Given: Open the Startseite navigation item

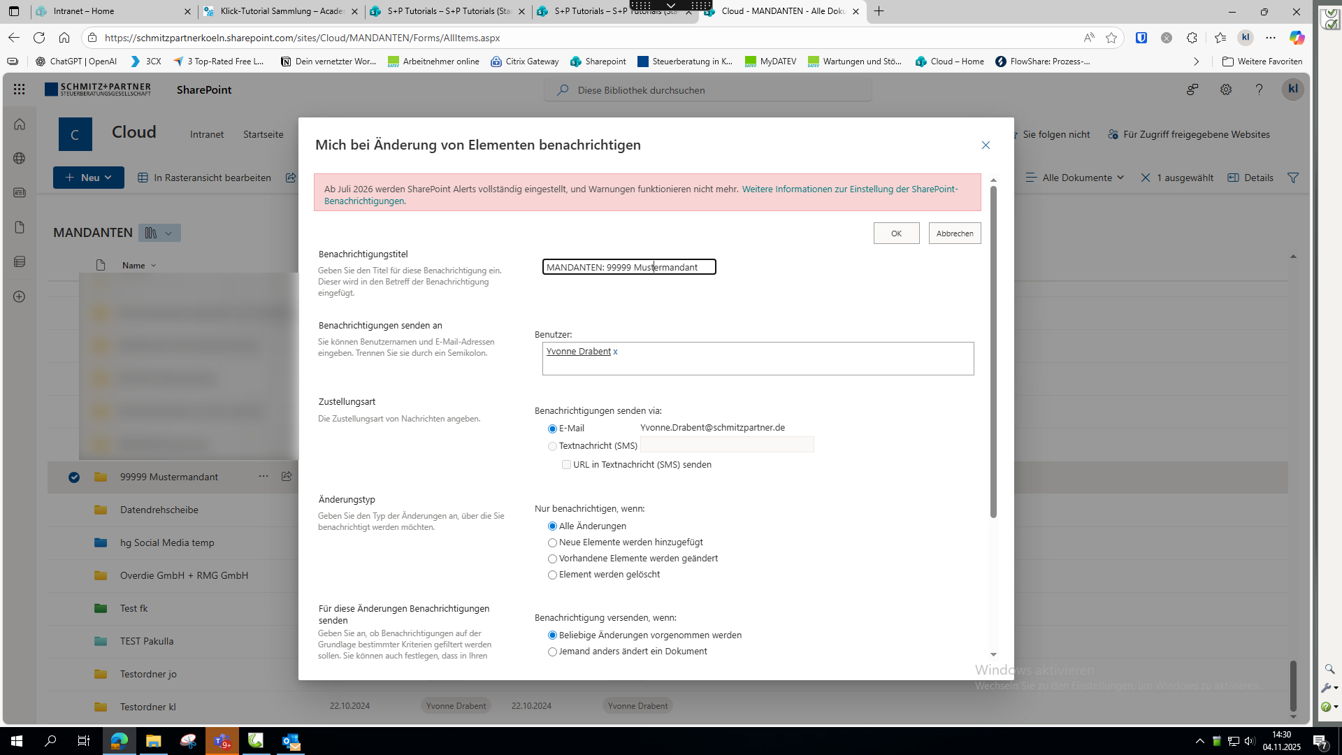Looking at the screenshot, I should (x=263, y=134).
